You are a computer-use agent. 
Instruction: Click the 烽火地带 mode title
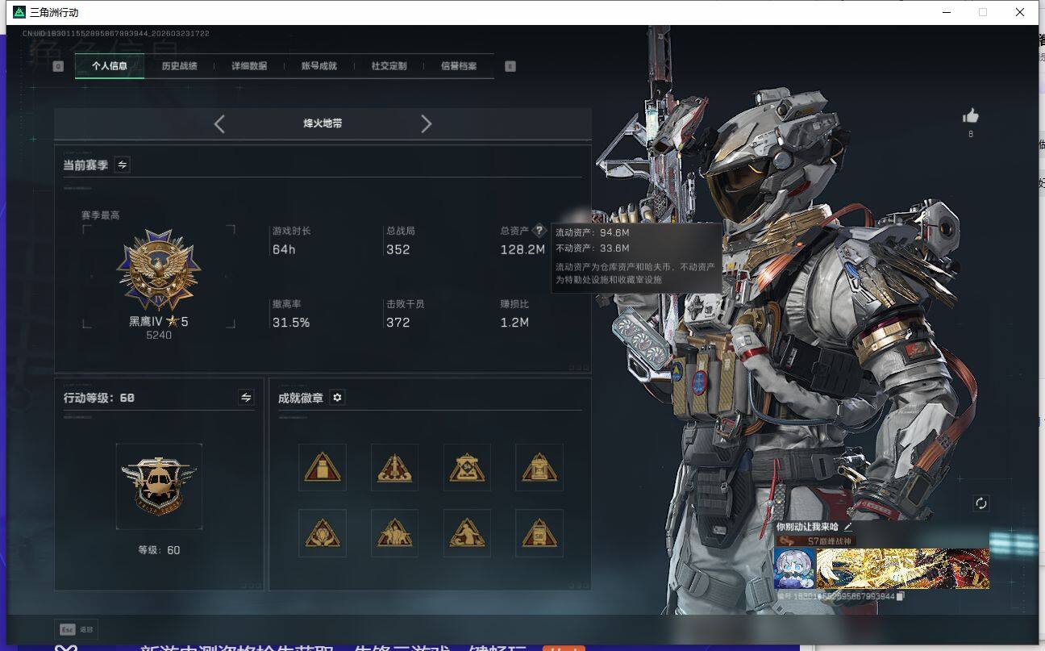[323, 123]
